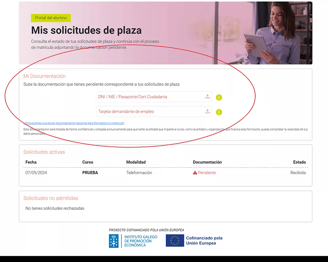The width and height of the screenshot is (328, 262).
Task: Open info icon next to Tarjeta demandante field
Action: (219, 112)
